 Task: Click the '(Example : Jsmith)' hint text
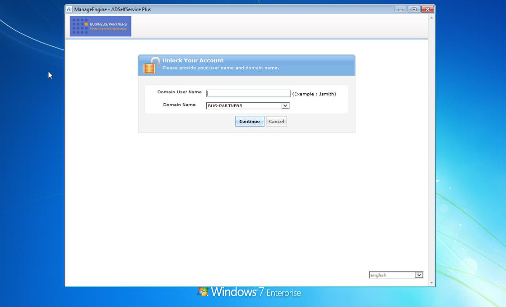coord(314,94)
